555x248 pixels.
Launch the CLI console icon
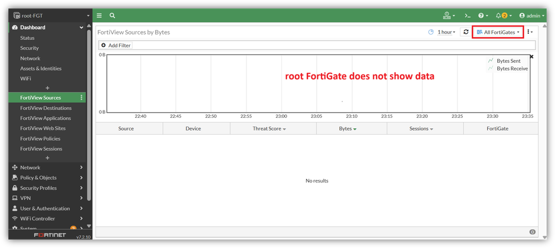tap(468, 16)
